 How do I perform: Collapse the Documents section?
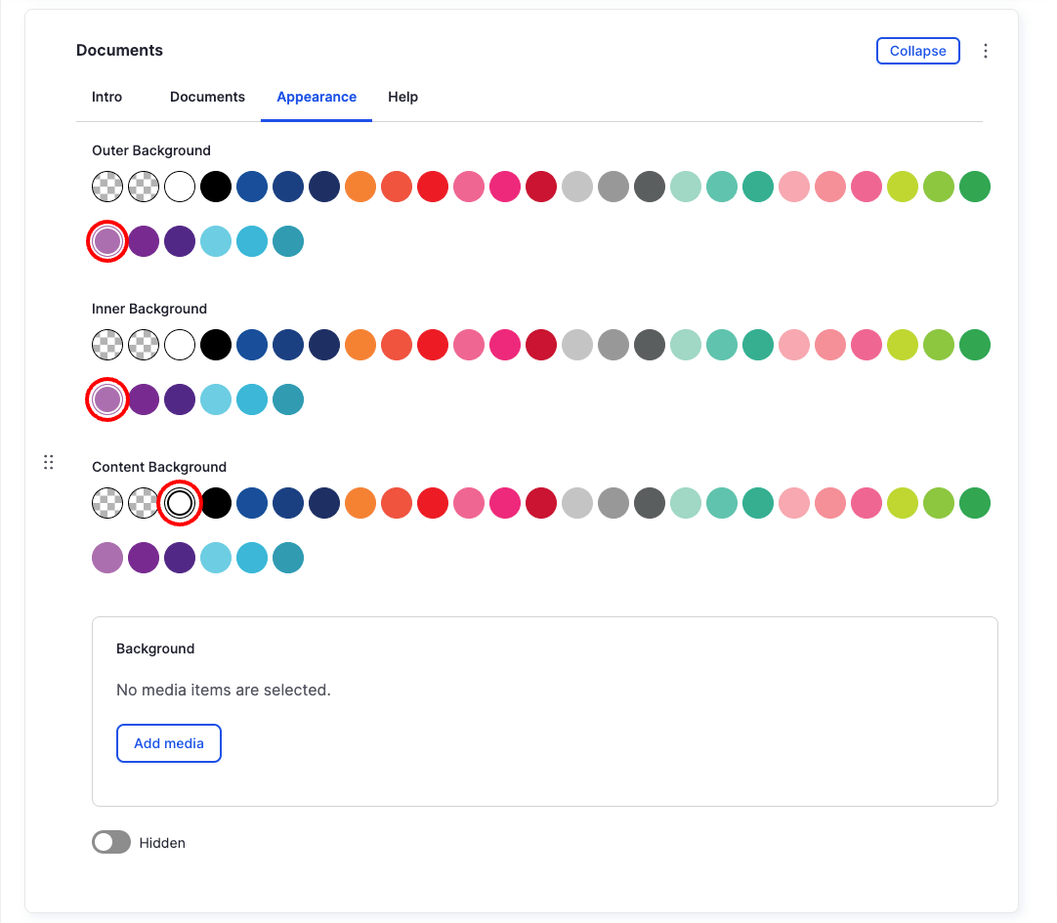pyautogui.click(x=917, y=50)
